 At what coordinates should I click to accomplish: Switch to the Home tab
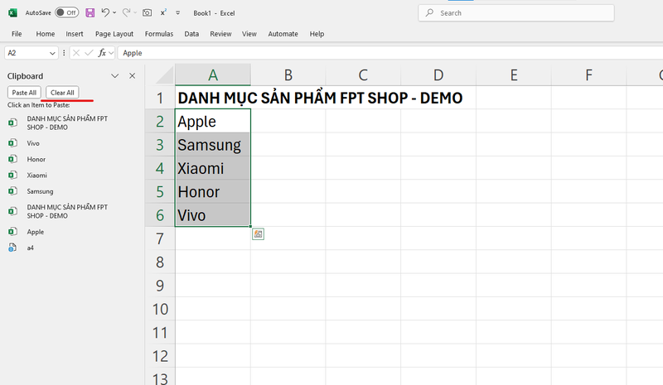tap(46, 34)
